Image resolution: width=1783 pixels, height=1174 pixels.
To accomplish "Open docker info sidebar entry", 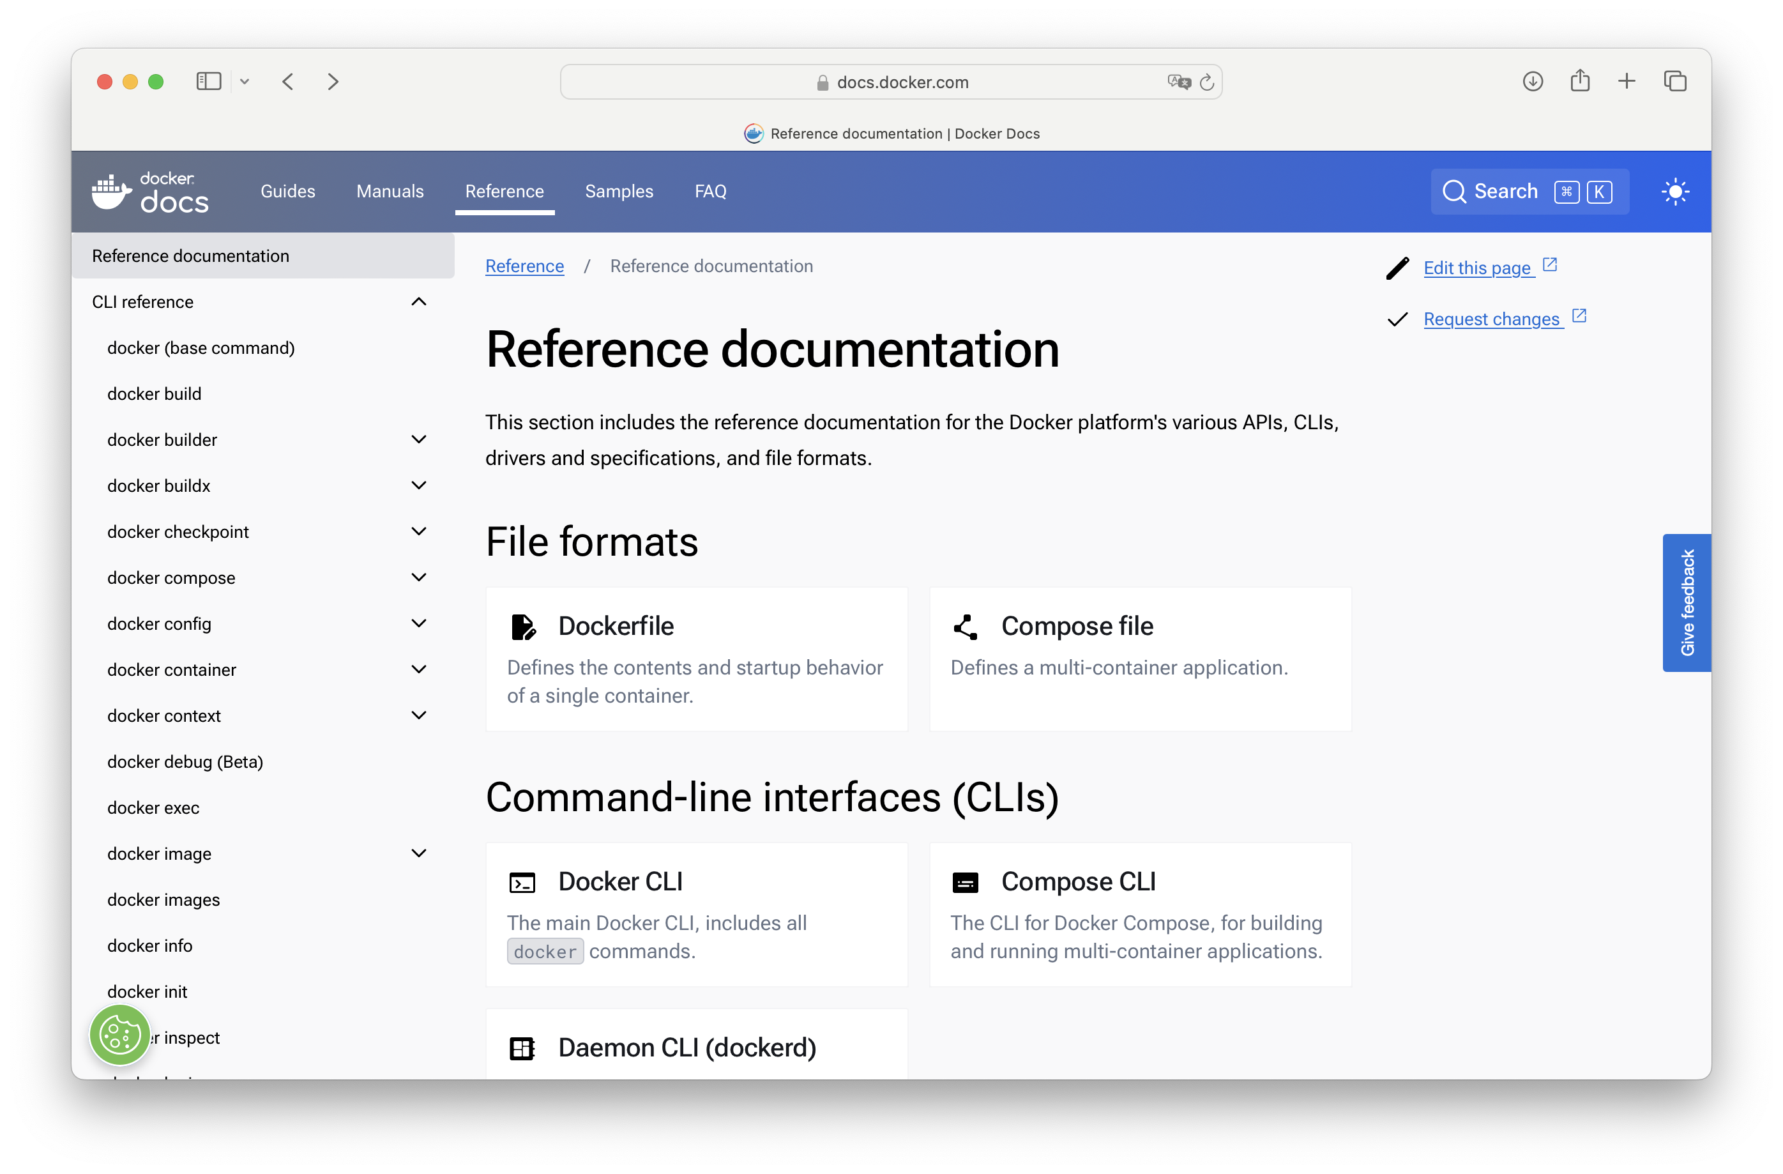I will tap(150, 945).
